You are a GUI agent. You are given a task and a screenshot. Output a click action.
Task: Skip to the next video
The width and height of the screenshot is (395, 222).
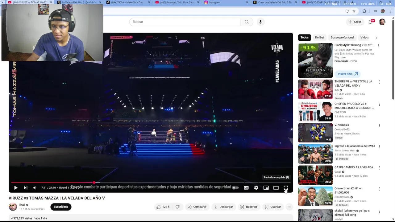(26, 188)
